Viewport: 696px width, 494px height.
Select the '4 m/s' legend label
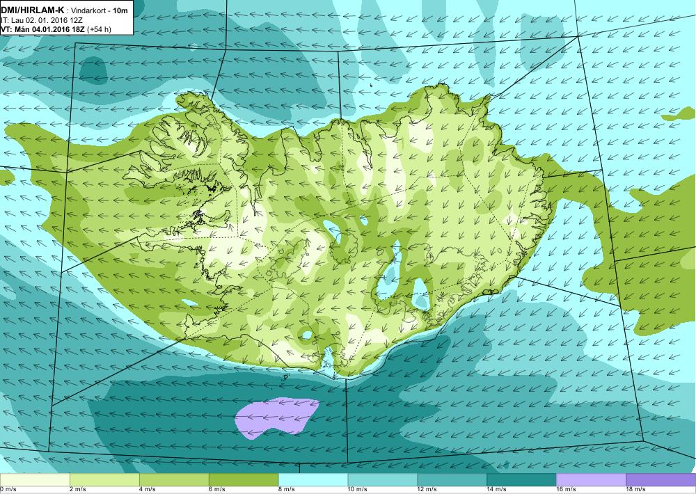click(x=148, y=489)
